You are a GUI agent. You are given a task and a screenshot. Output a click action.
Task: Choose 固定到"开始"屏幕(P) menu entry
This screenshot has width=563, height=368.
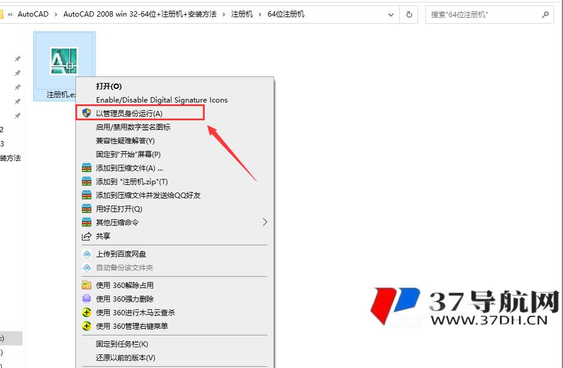click(x=128, y=155)
